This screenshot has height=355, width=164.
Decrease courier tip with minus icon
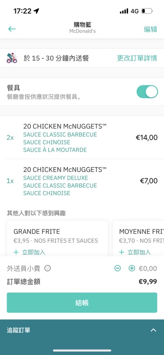[118, 268]
